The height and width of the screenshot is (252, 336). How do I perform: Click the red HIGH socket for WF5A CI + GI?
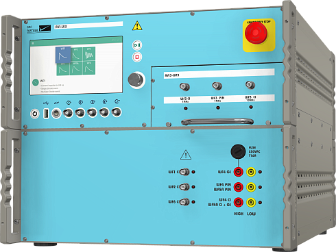coord(238,202)
